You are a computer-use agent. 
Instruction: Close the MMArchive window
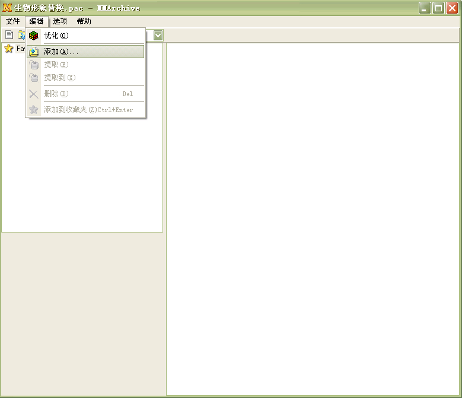452,8
